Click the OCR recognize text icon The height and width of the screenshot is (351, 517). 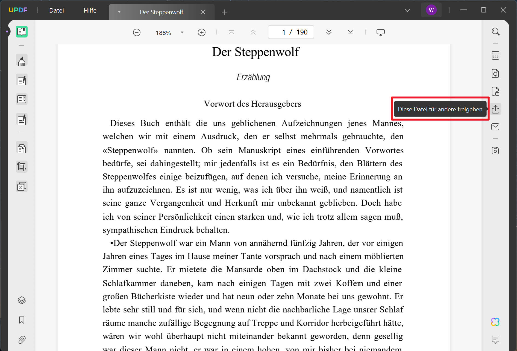click(495, 56)
